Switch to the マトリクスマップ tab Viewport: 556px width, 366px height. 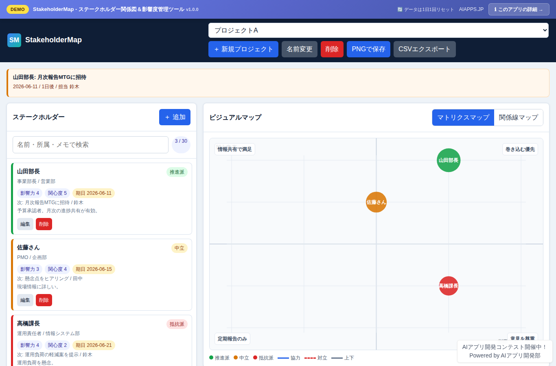click(463, 118)
